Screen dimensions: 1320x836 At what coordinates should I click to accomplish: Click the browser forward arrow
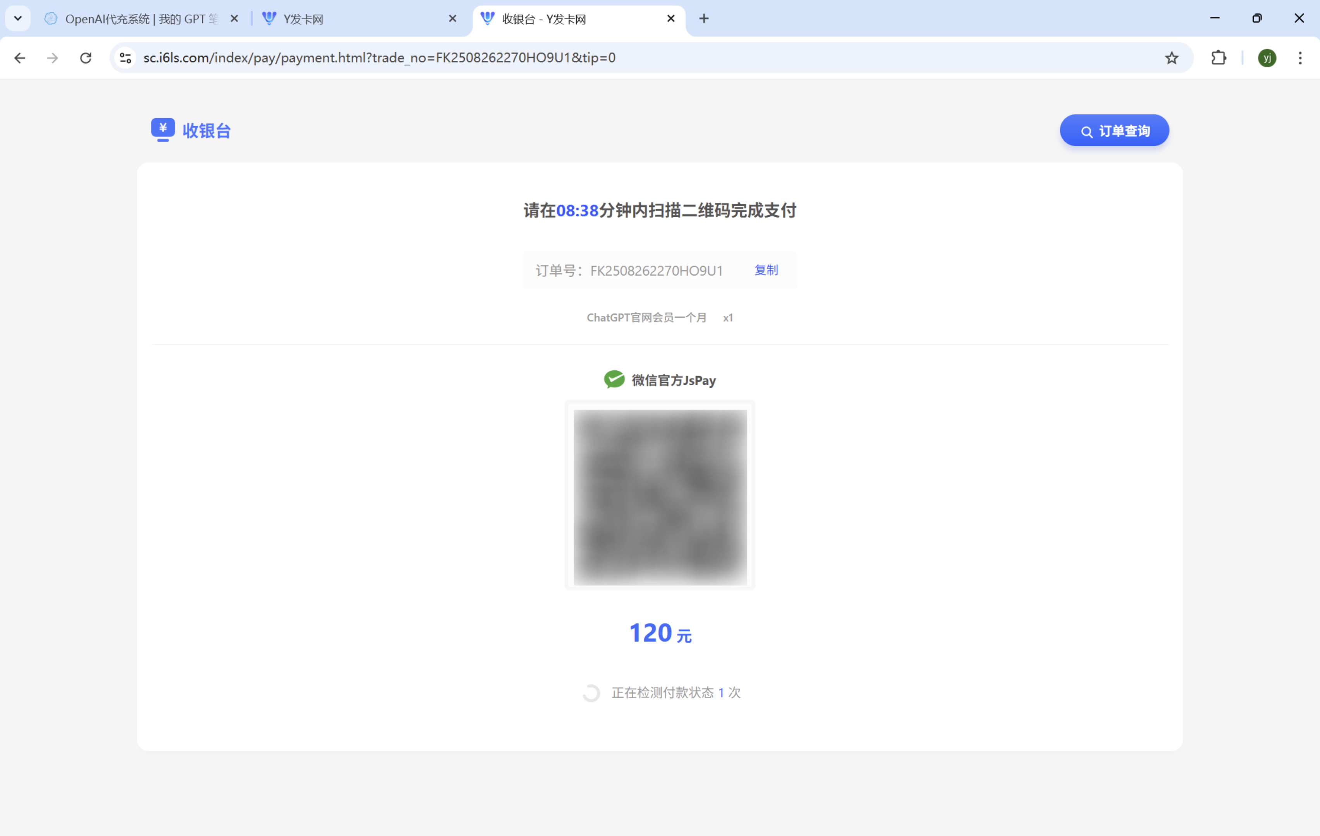[x=53, y=58]
